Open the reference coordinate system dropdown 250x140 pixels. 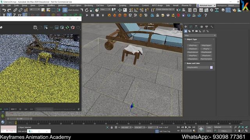pos(105,9)
